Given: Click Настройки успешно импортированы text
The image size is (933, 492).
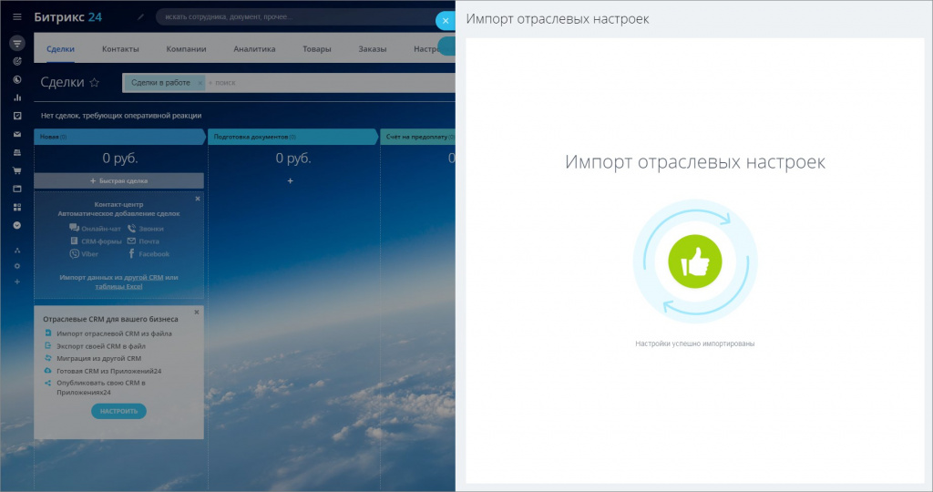Looking at the screenshot, I should pyautogui.click(x=695, y=343).
